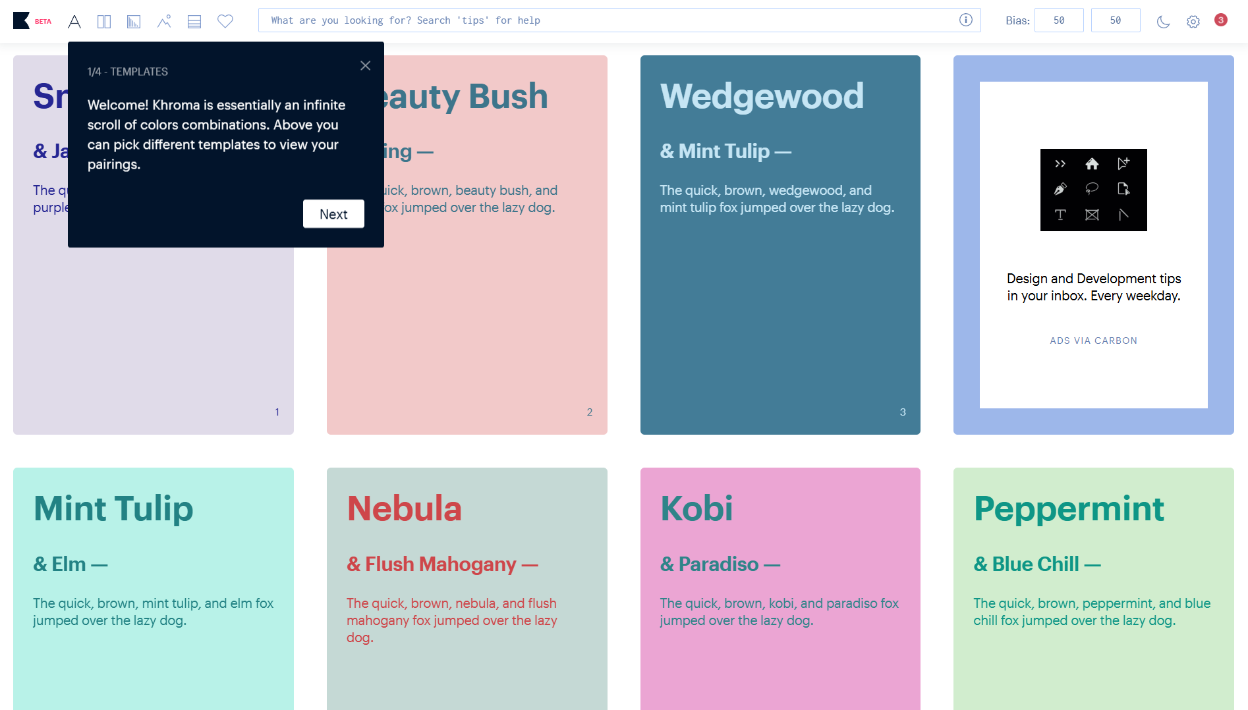Select the Wedgewood & Mint Tulip card

point(780,245)
